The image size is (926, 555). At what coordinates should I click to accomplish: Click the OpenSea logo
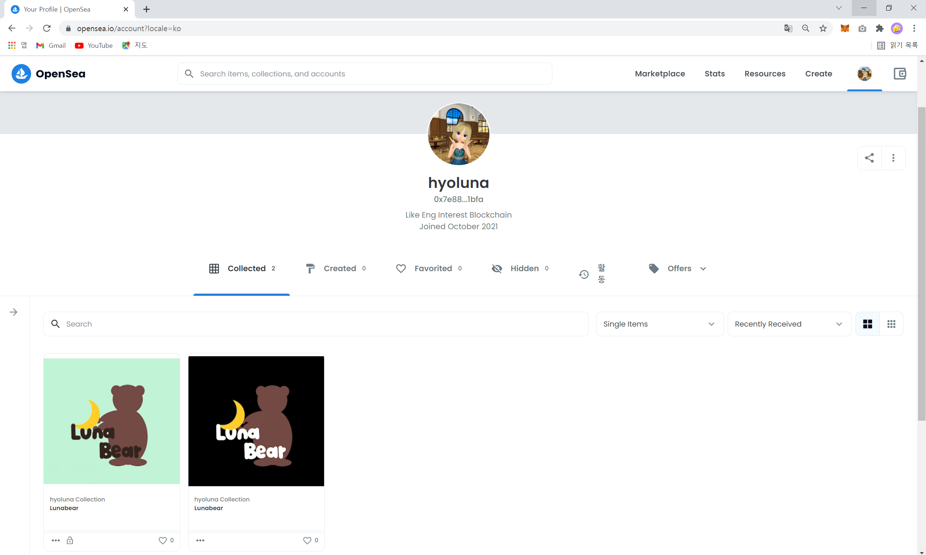point(48,74)
